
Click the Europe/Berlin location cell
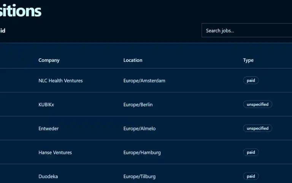click(138, 104)
